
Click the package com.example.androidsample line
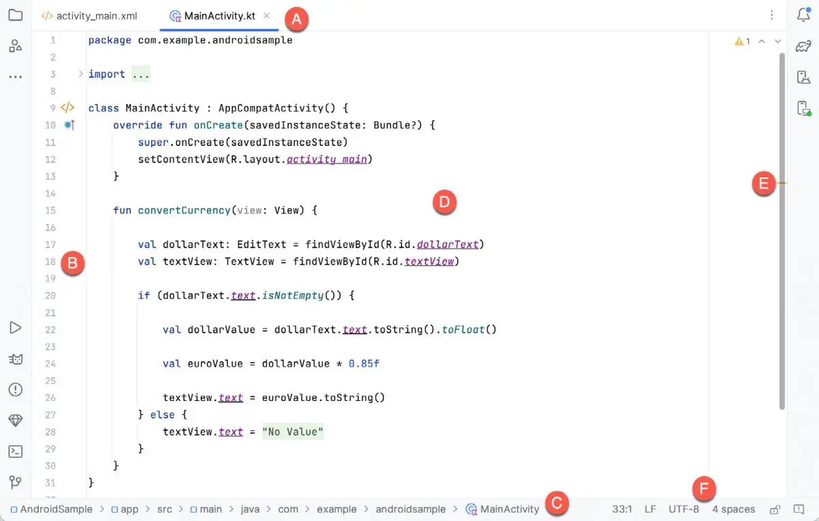[190, 40]
